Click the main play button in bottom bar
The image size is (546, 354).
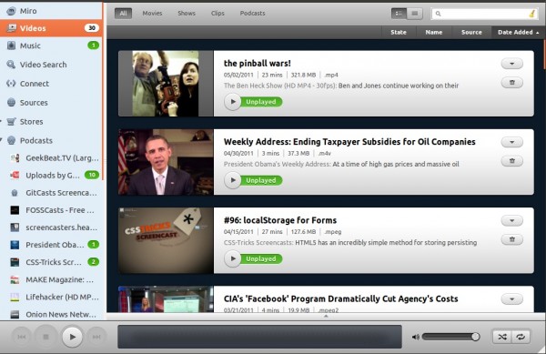pyautogui.click(x=72, y=337)
